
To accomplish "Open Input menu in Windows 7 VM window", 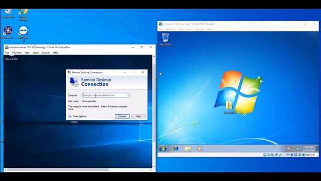I will [190, 29].
